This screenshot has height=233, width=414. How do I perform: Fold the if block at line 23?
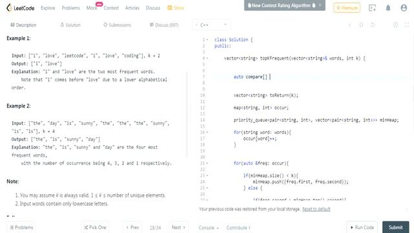[x=207, y=175]
